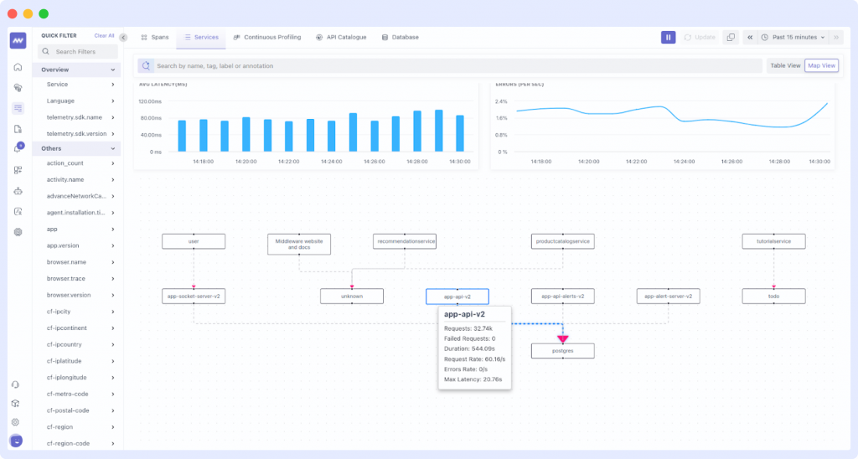Click the search by name or tag field
This screenshot has width=858, height=459.
click(452, 65)
